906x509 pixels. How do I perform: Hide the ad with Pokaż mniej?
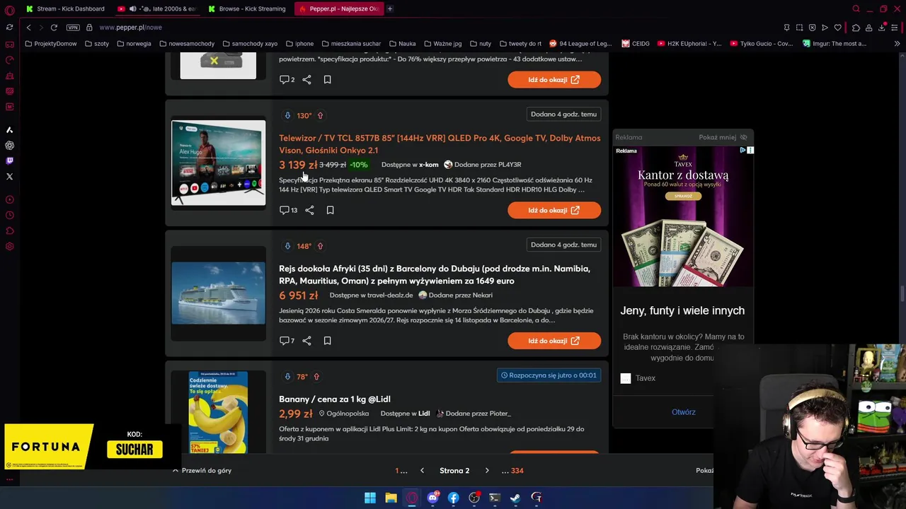point(723,137)
